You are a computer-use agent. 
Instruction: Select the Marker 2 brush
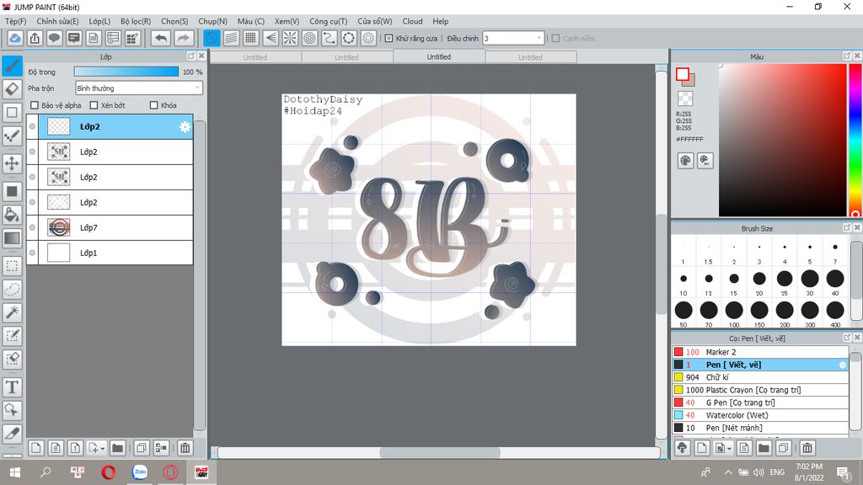coord(760,352)
